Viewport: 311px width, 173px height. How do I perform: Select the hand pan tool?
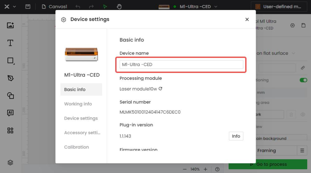click(119, 7)
